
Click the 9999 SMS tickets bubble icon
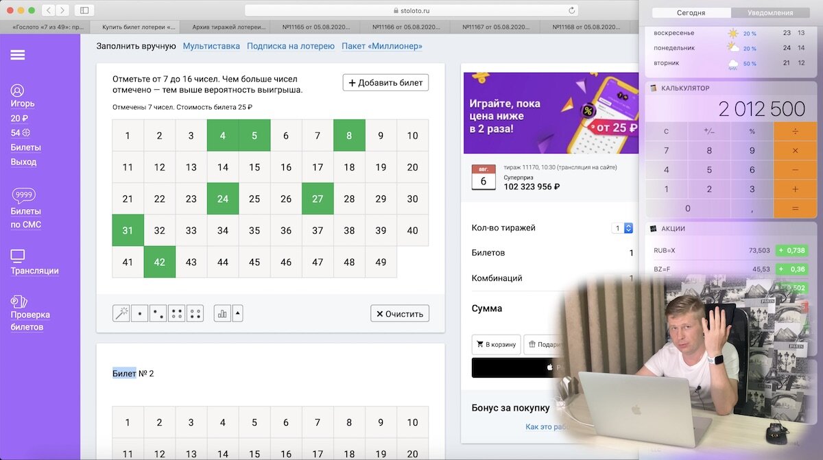24,196
